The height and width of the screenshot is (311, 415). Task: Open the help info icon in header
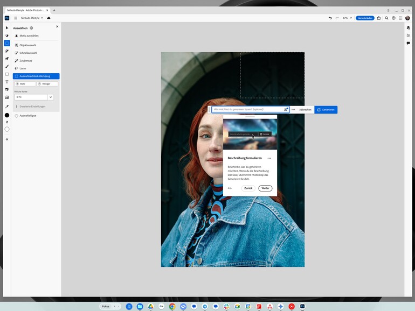tap(393, 18)
